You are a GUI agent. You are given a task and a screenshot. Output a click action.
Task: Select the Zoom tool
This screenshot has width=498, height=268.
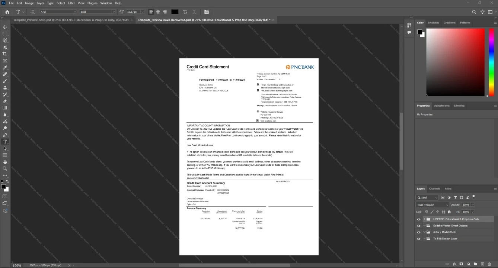click(x=5, y=168)
